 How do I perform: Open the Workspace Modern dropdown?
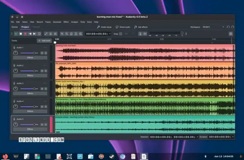[213, 27]
